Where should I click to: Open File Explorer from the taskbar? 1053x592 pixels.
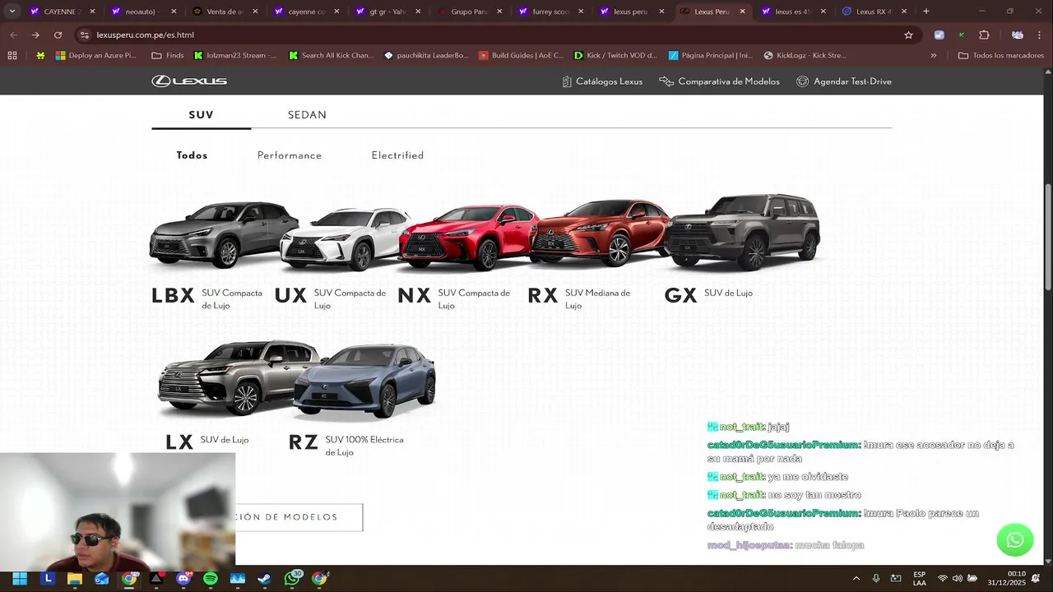75,579
